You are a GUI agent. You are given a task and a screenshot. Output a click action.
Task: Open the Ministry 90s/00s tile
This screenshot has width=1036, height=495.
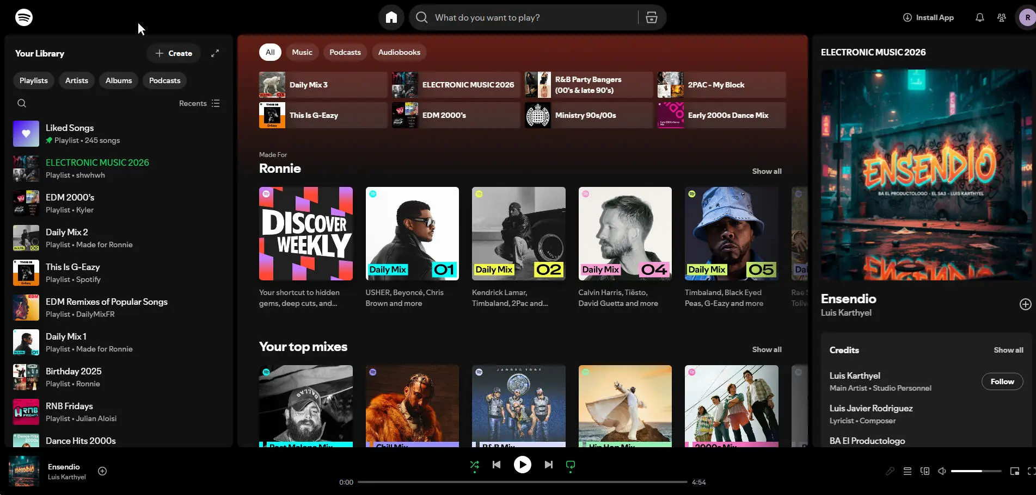coord(589,115)
